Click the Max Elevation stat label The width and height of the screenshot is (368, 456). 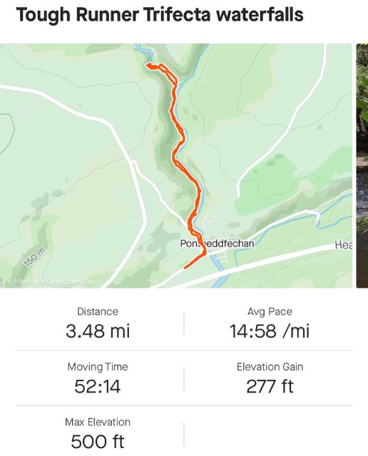pos(98,422)
